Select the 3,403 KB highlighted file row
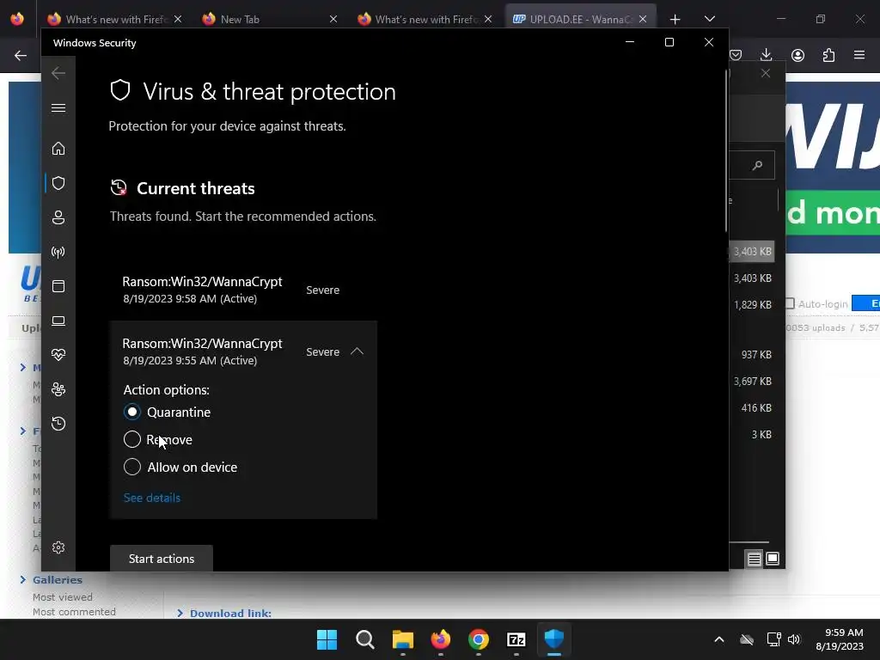Screen dimensions: 880x660 coord(752,252)
